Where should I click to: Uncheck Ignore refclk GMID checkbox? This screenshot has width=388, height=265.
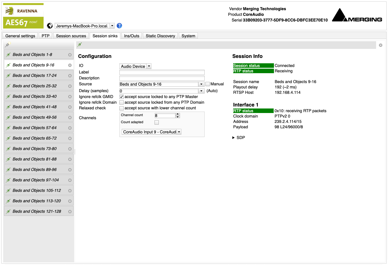coord(122,97)
